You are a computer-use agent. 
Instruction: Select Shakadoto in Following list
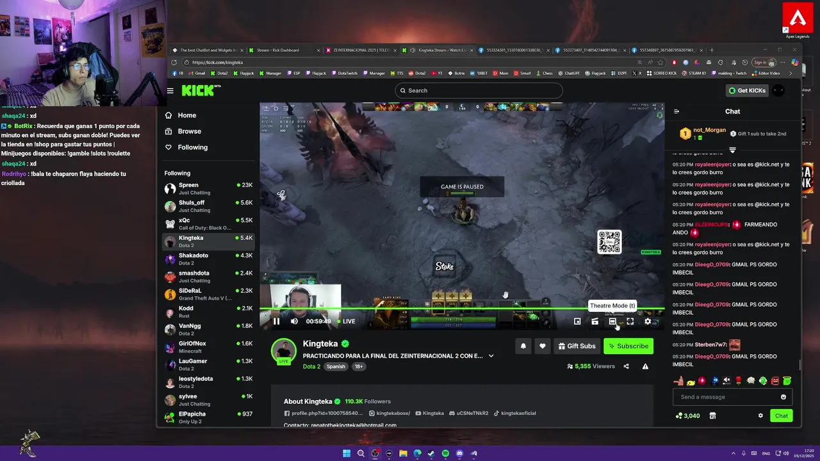(x=209, y=259)
